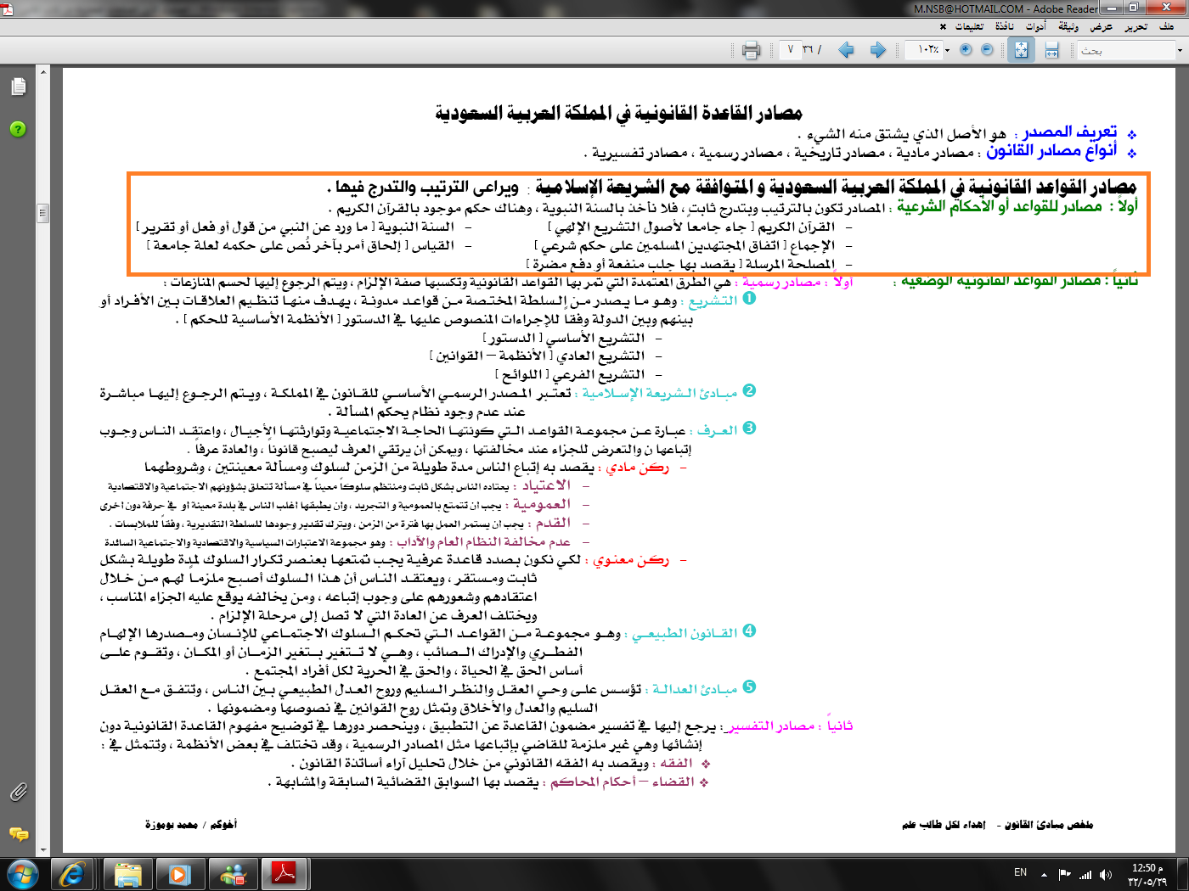The width and height of the screenshot is (1189, 891).
Task: Switch to fit width scrolling view icon
Action: [x=1052, y=50]
